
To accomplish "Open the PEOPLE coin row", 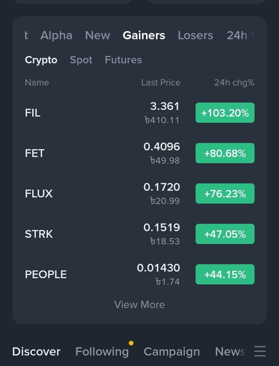I will point(140,274).
